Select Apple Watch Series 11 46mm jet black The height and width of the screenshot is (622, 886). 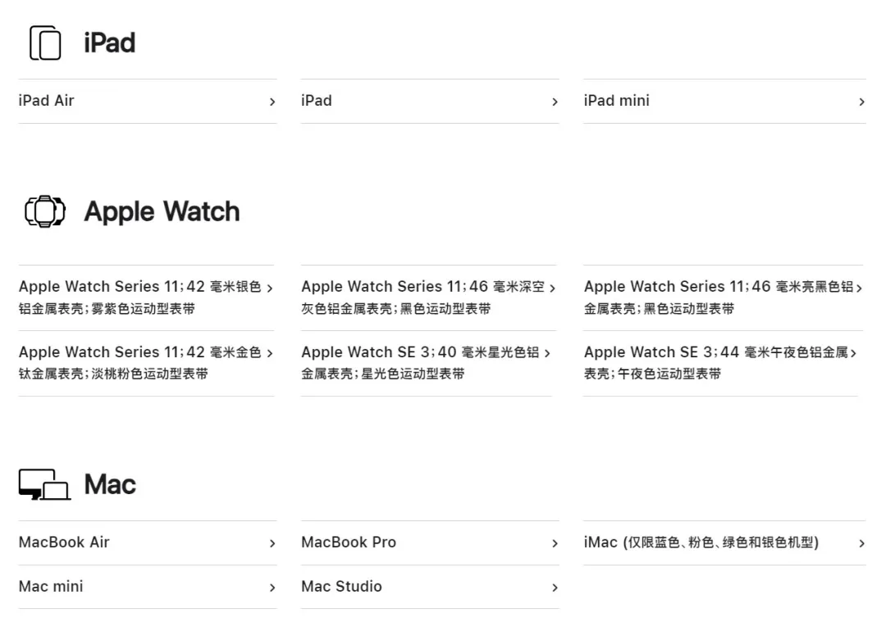point(718,297)
